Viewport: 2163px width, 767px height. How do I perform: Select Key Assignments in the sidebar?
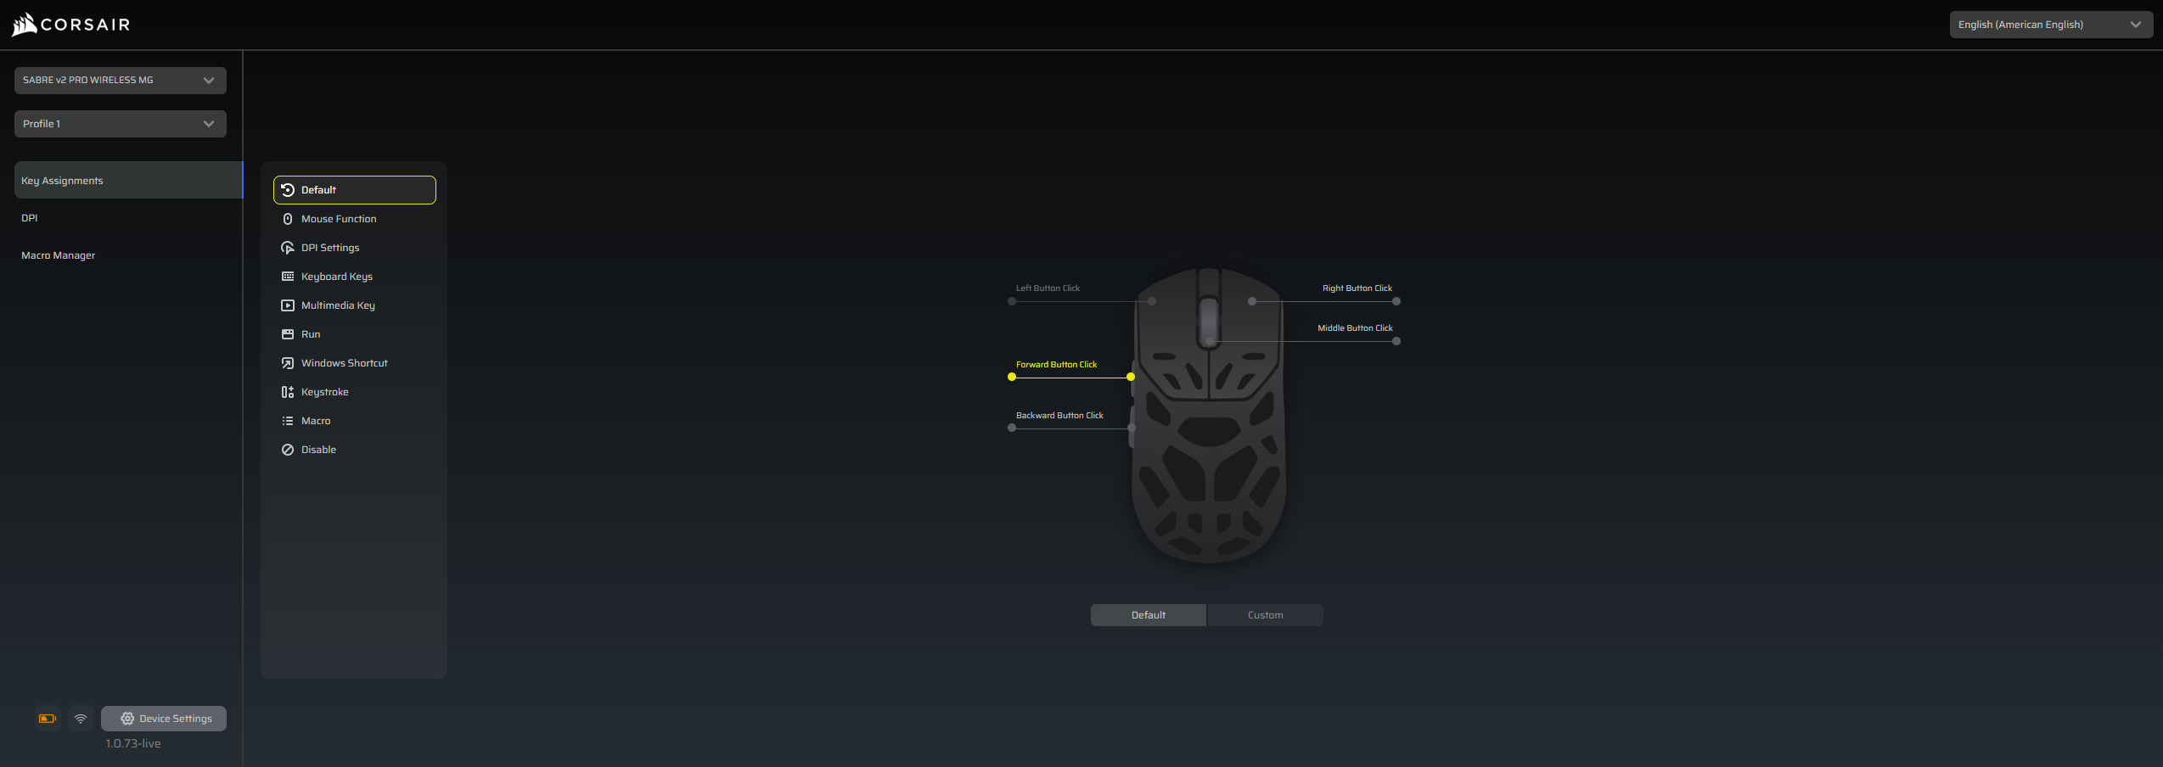(x=128, y=181)
